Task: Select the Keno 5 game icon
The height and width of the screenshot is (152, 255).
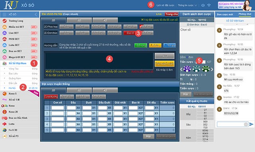Action: (4, 94)
